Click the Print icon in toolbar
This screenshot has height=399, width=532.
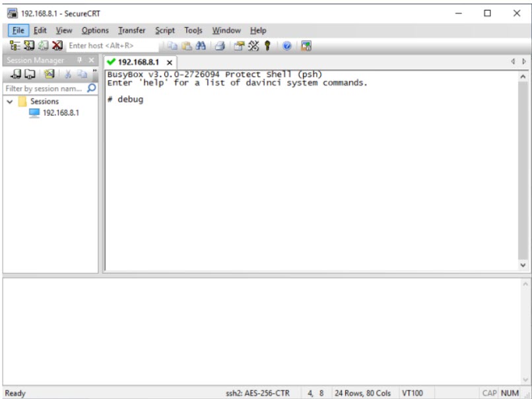click(219, 46)
